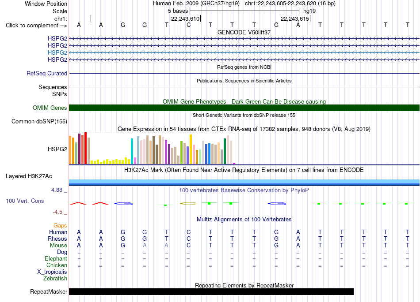This screenshot has height=302, width=420.
Task: Click the Window Position track label
Action: [x=46, y=4]
